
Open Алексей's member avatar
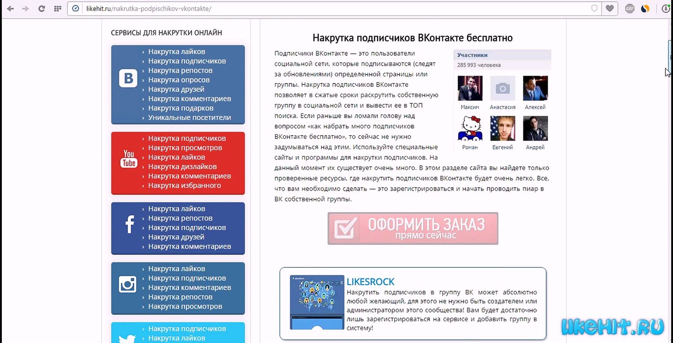point(535,88)
